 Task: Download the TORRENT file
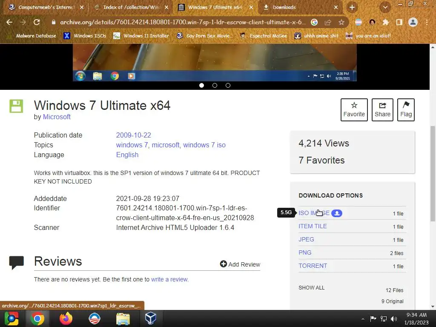313,266
